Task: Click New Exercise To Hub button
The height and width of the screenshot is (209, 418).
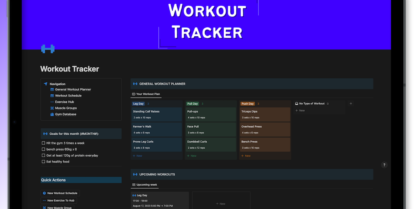Action: 59,200
